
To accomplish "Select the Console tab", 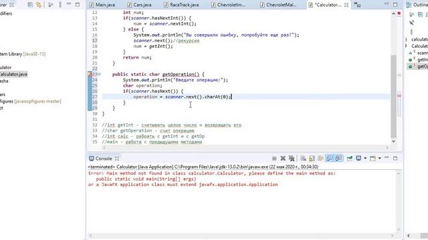I will tap(104, 159).
